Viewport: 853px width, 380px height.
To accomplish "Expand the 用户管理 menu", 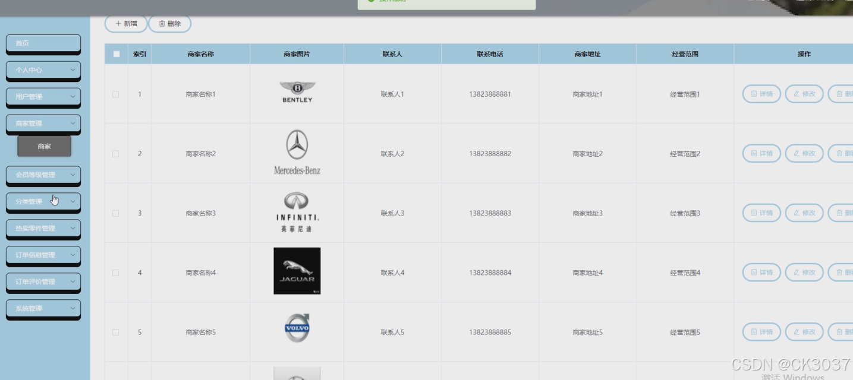I will click(43, 97).
